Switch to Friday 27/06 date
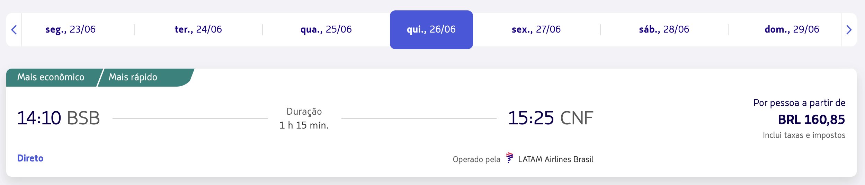The height and width of the screenshot is (185, 865). (536, 29)
